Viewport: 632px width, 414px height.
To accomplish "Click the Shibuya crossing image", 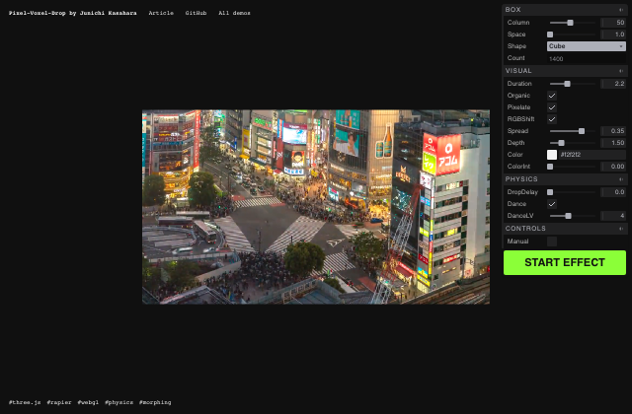I will click(x=316, y=207).
